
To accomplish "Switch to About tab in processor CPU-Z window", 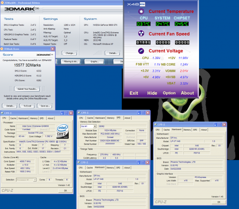I will (x=50, y=118).
